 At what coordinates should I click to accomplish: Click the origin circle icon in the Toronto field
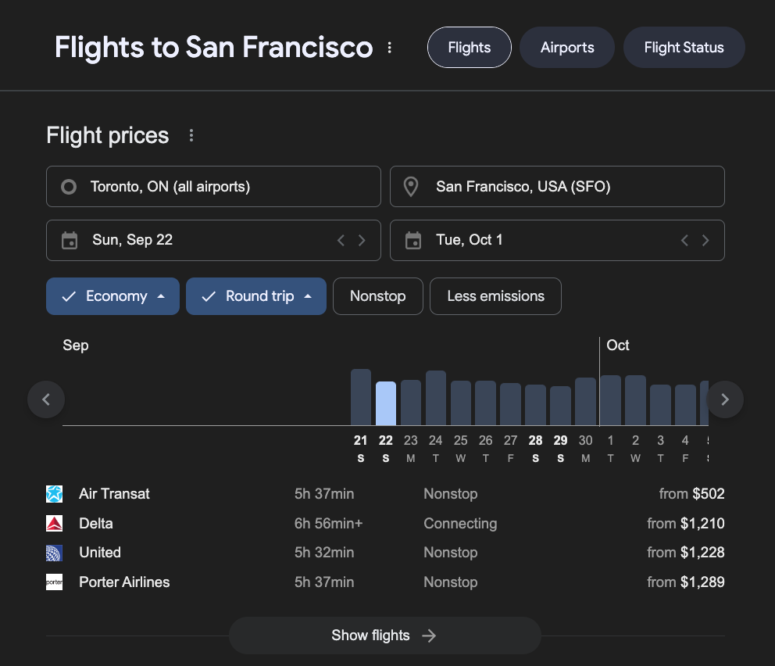69,186
